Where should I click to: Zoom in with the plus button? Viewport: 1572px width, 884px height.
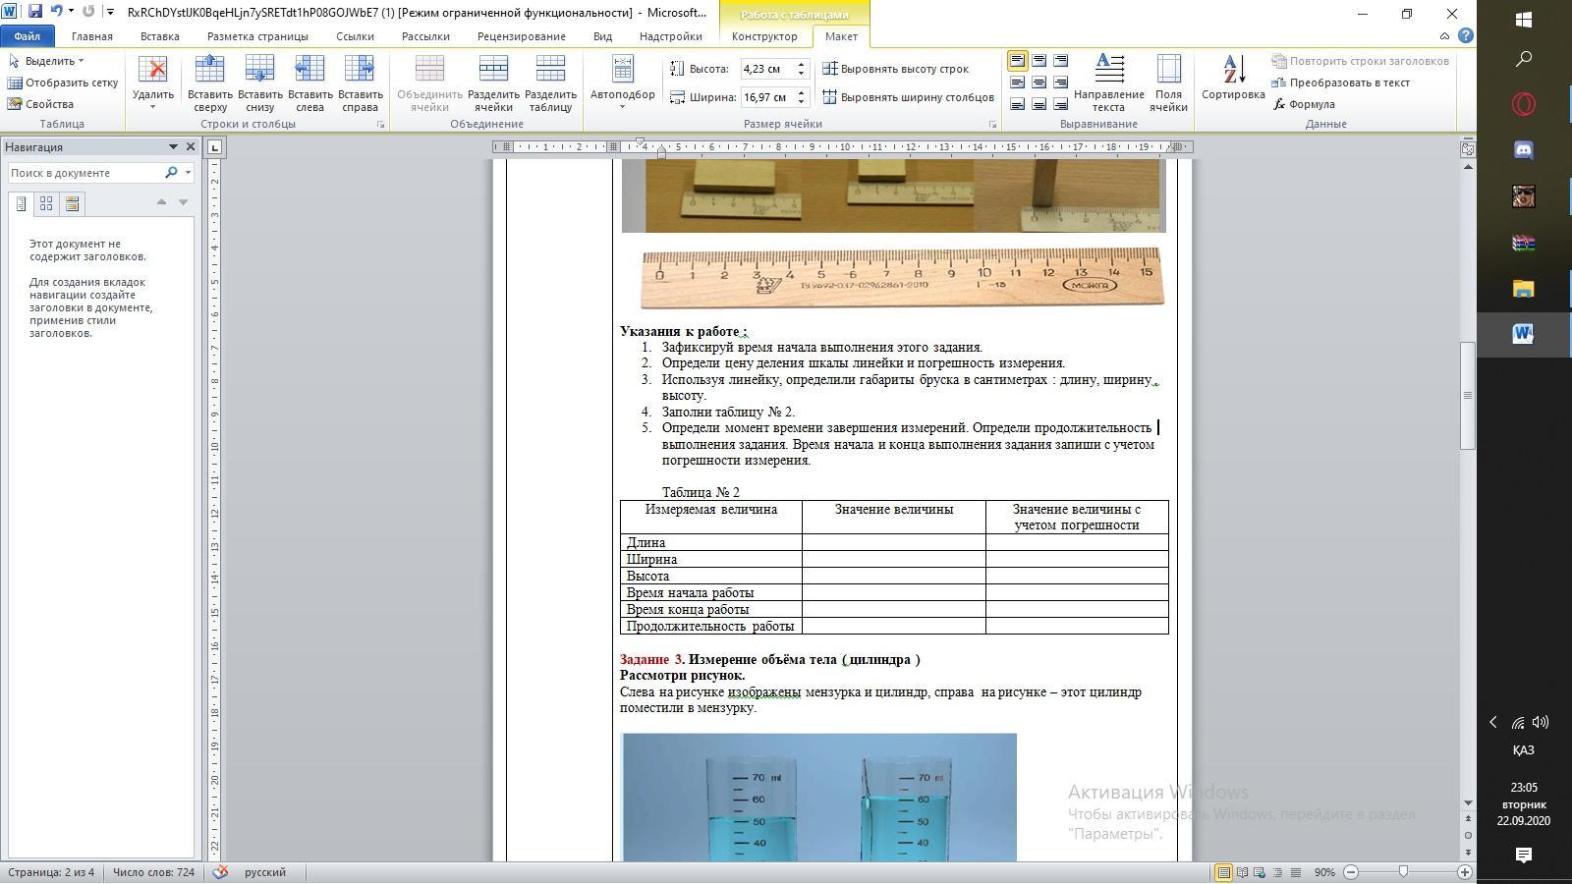(1464, 872)
